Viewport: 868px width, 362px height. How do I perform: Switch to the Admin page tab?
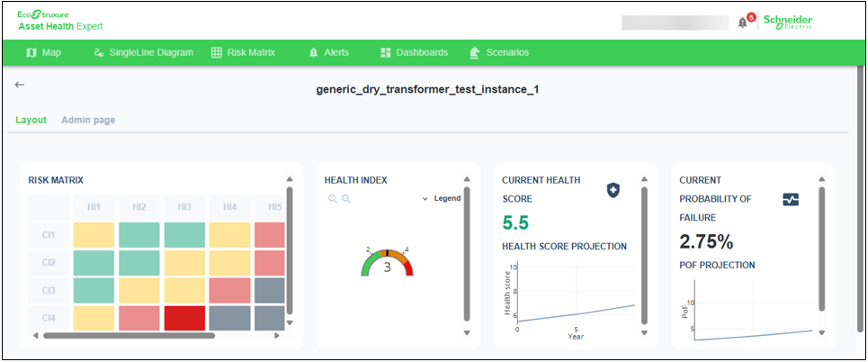(x=88, y=120)
